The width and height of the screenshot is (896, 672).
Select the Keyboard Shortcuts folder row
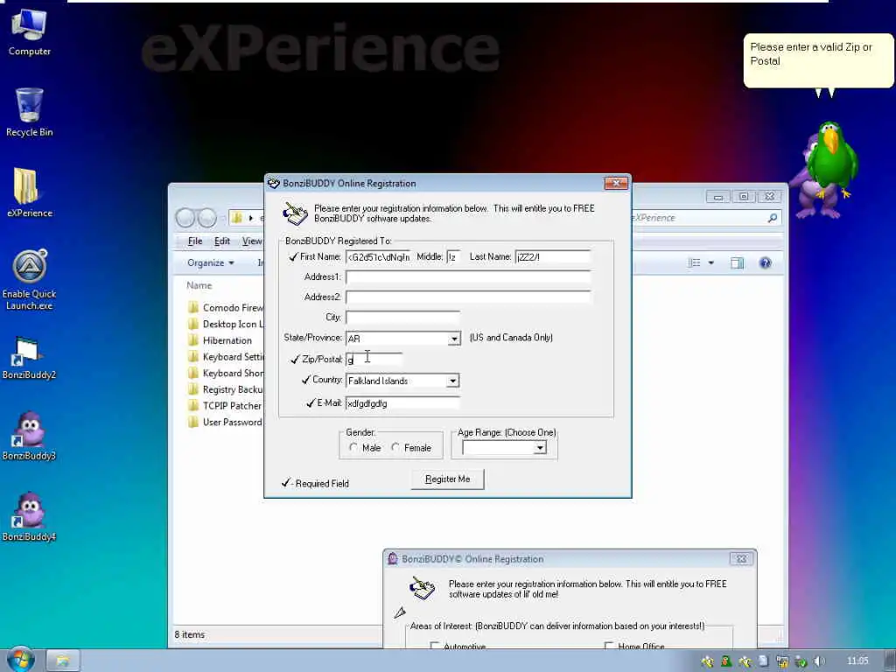click(225, 373)
